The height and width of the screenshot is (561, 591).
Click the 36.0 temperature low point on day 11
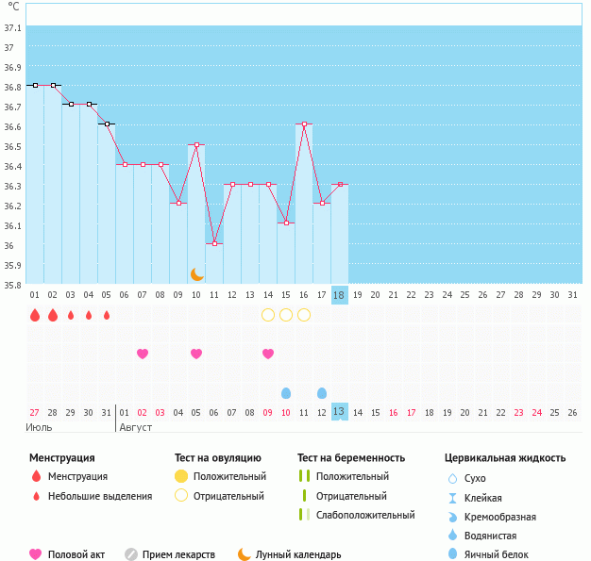click(x=214, y=243)
